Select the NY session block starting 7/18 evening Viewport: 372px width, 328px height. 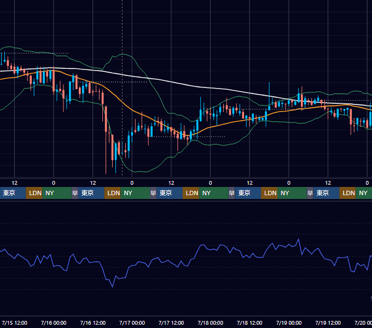pyautogui.click(x=292, y=193)
